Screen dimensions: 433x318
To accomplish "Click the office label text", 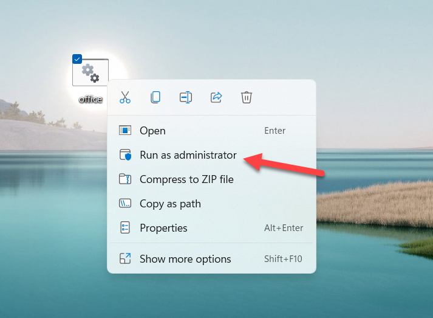I will pos(90,99).
